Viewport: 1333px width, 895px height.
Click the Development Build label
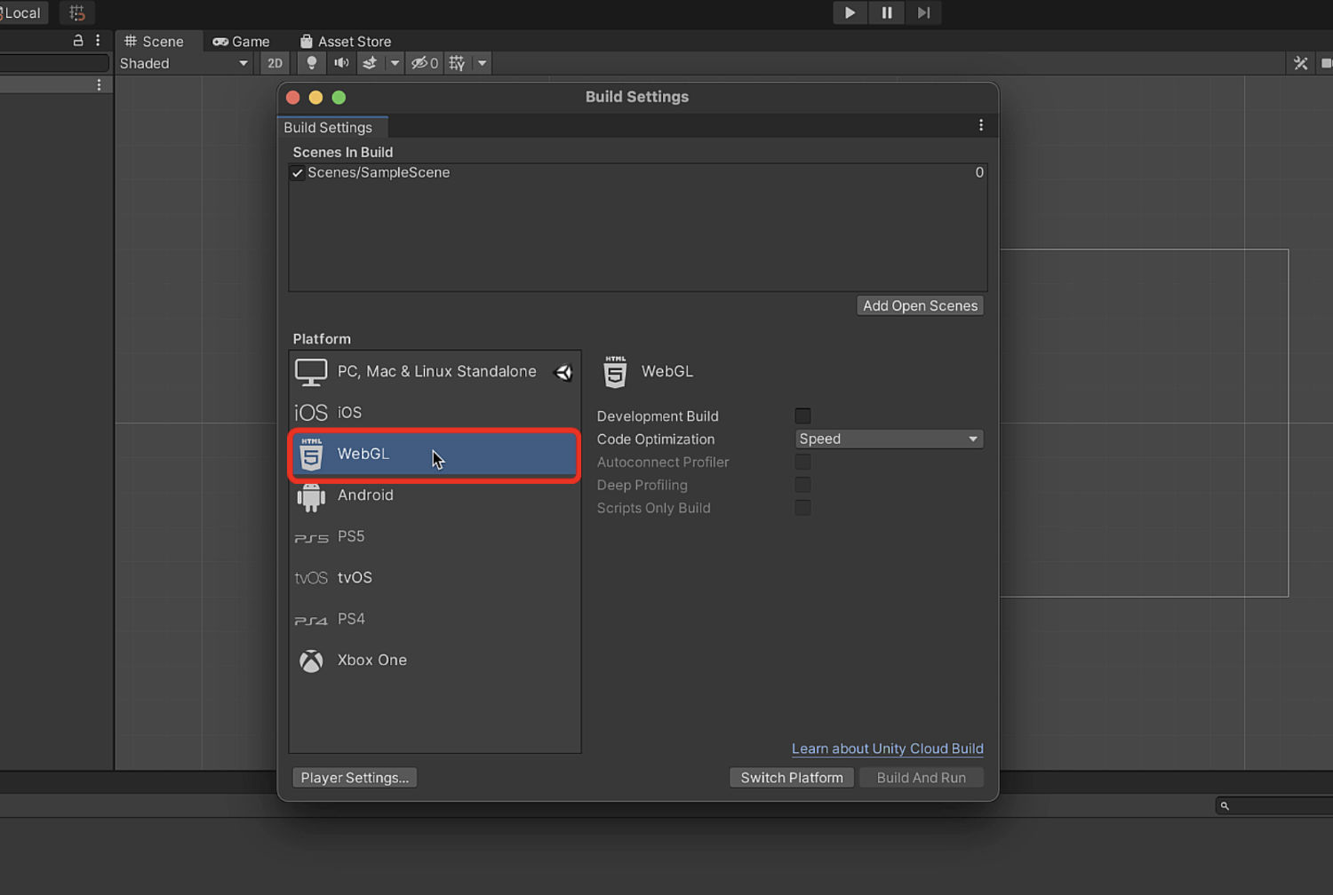[x=658, y=416]
